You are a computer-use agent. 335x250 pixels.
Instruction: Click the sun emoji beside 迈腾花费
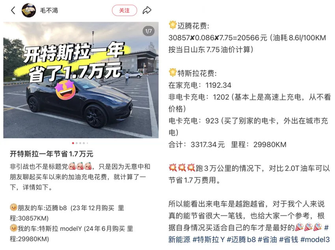point(172,25)
